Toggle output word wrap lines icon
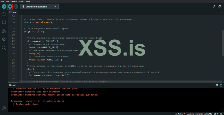The image size is (224, 115). click(x=217, y=85)
